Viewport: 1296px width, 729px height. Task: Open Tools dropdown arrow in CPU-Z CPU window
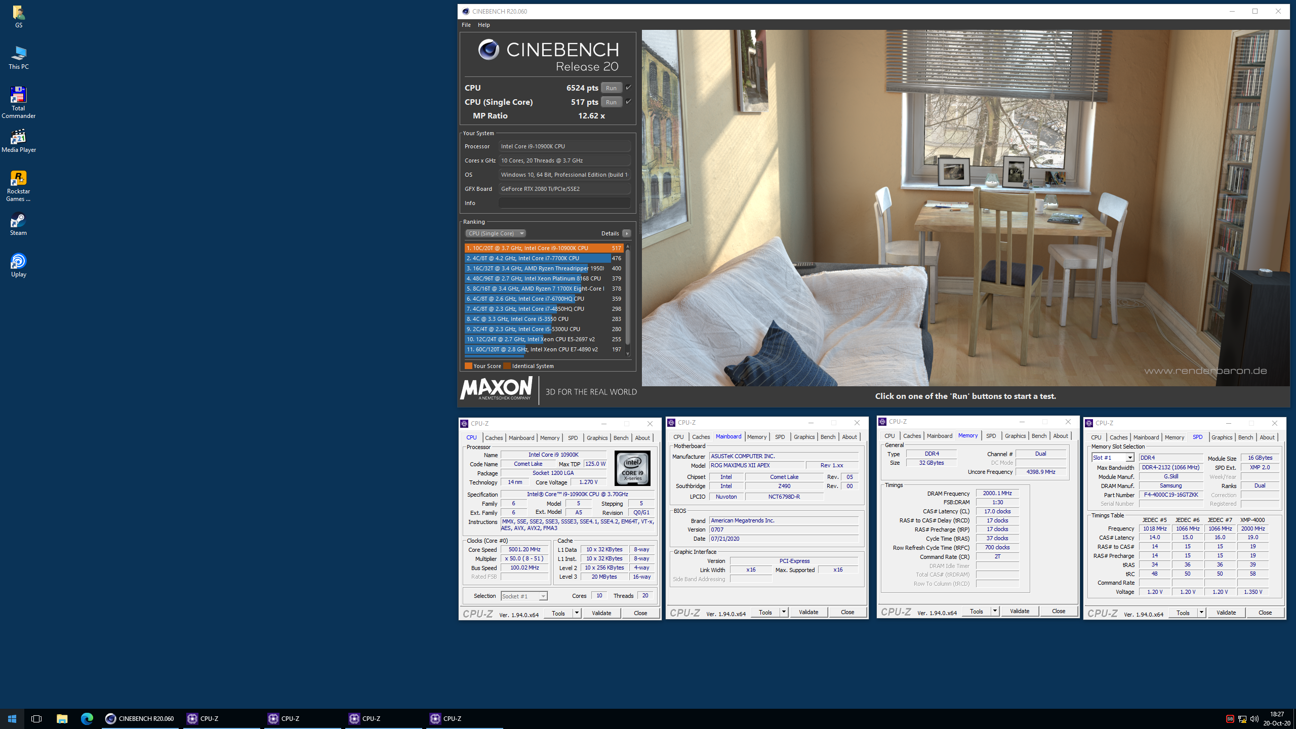pos(577,613)
